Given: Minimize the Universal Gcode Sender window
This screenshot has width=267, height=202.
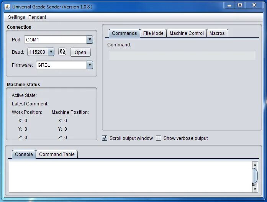Looking at the screenshot, I should tap(229, 5).
